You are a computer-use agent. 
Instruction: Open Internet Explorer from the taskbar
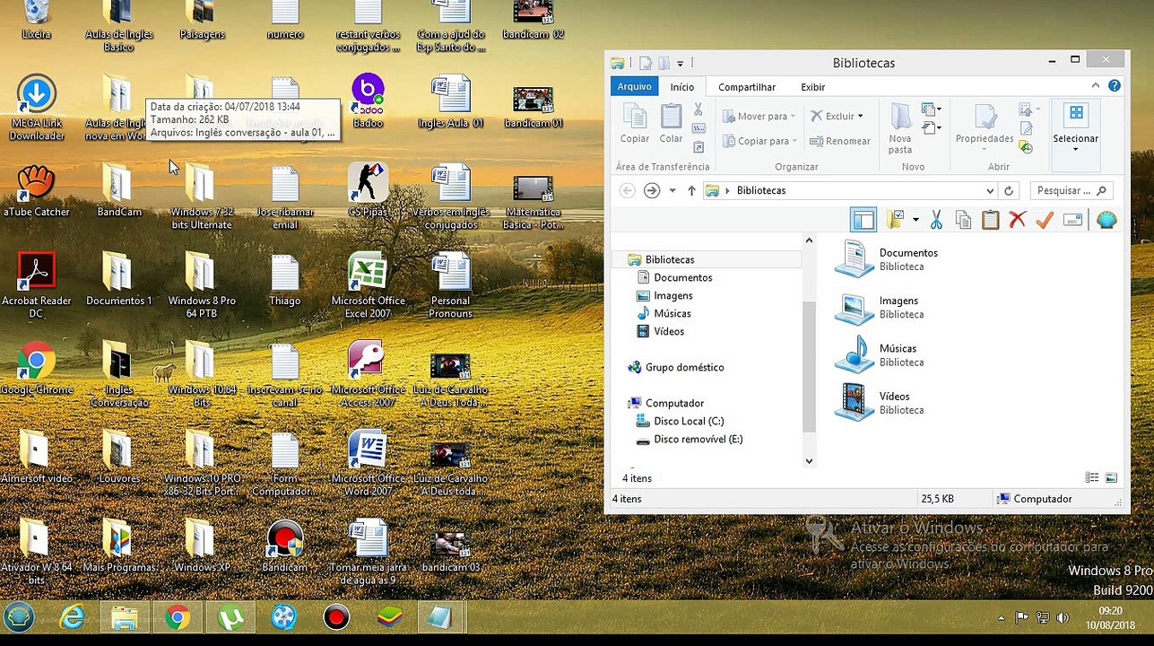(72, 616)
